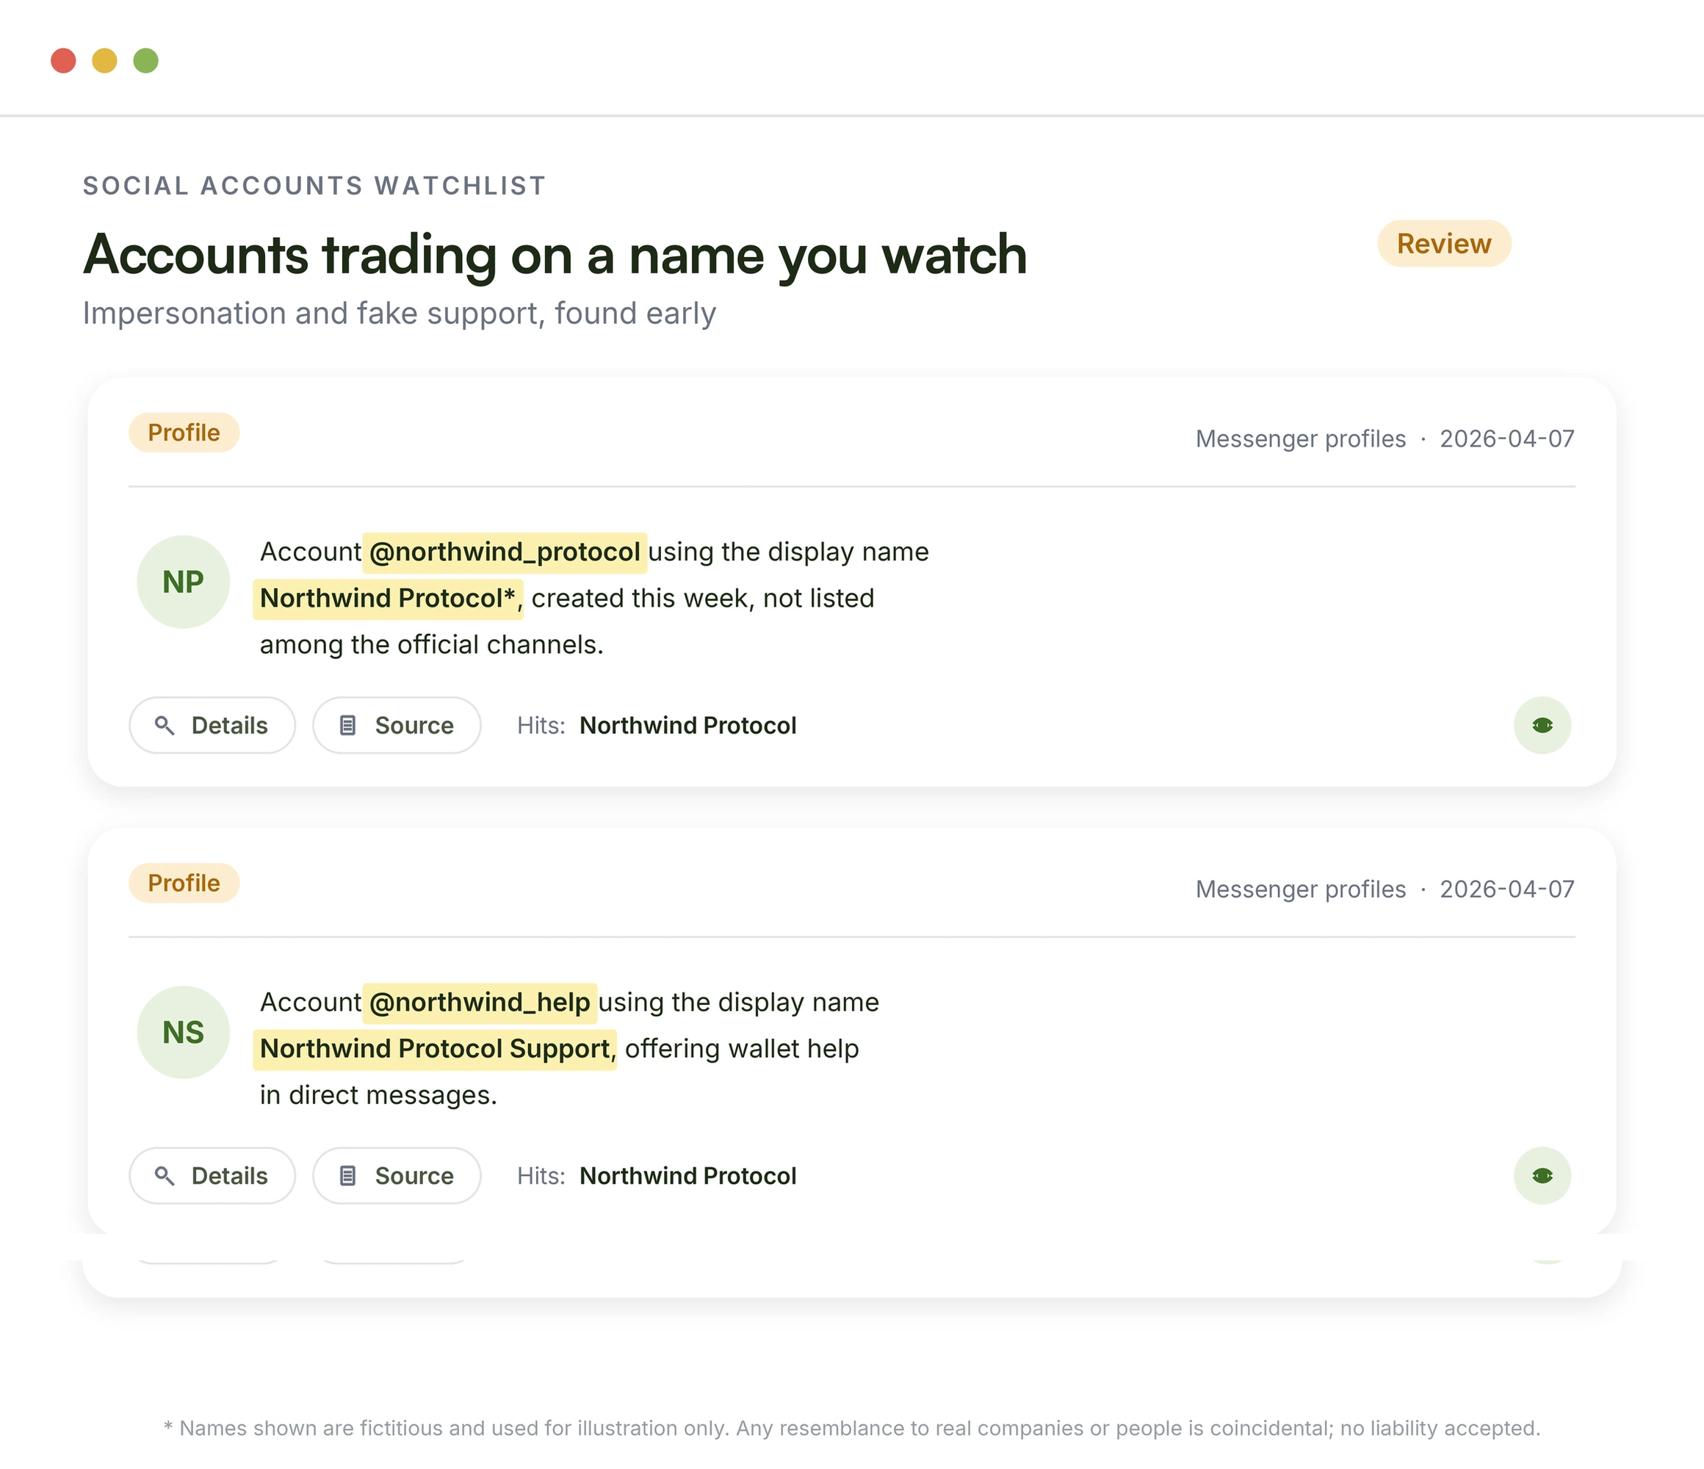Click the magnifier icon in the NP Details button

click(165, 726)
